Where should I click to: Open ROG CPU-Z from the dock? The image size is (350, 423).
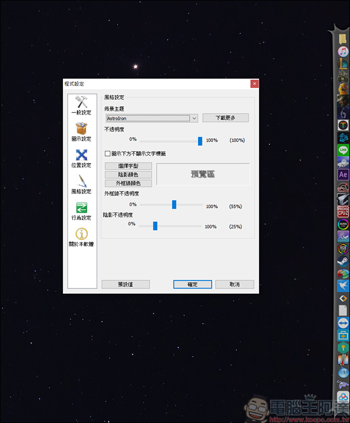coord(343,212)
